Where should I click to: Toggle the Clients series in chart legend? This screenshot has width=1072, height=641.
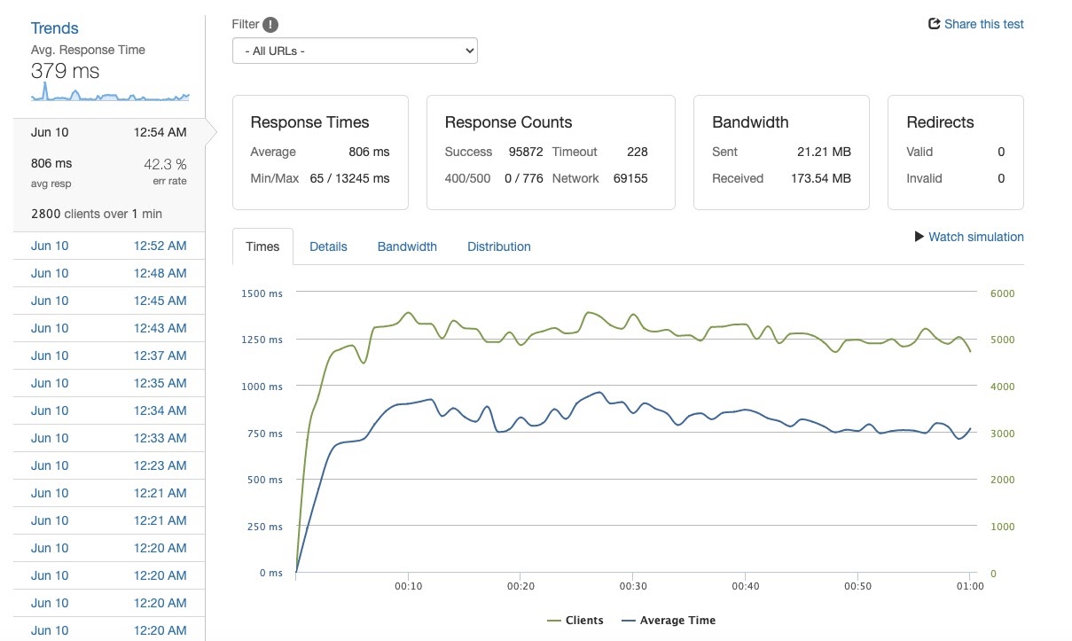coord(575,621)
